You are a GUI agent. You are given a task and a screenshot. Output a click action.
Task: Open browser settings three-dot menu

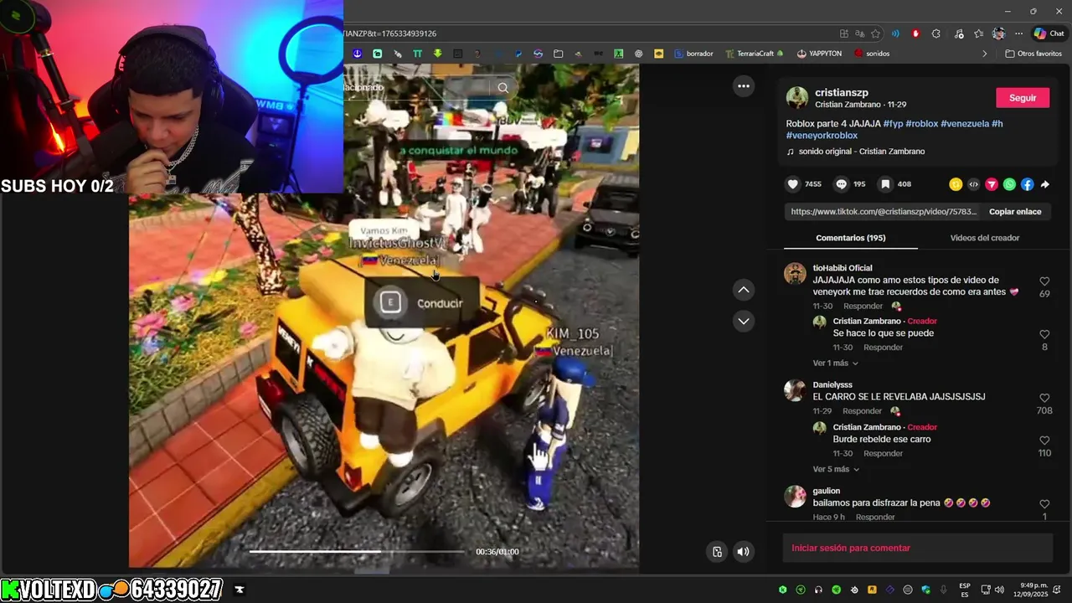coord(1018,33)
